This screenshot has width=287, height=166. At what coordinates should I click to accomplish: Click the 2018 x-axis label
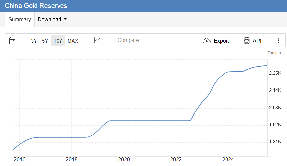tap(72, 159)
